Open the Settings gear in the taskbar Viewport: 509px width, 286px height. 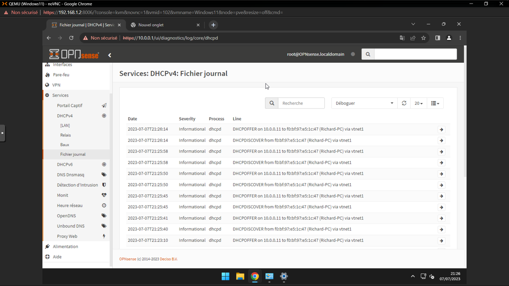(284, 276)
